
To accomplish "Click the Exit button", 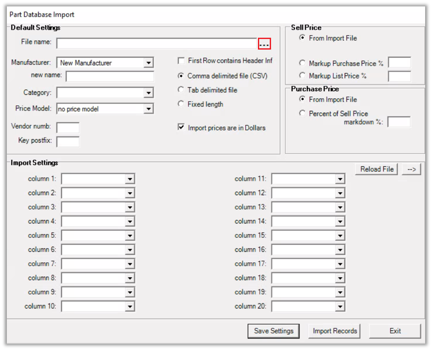I will (395, 331).
